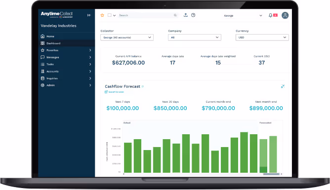Expand the Messages chevron

[x=90, y=57]
